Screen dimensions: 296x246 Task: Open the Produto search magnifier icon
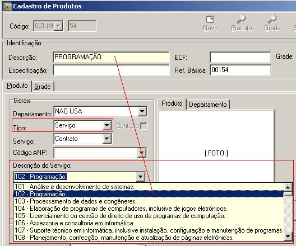tap(241, 19)
